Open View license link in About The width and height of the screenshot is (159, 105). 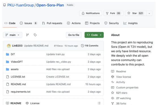click(121, 77)
